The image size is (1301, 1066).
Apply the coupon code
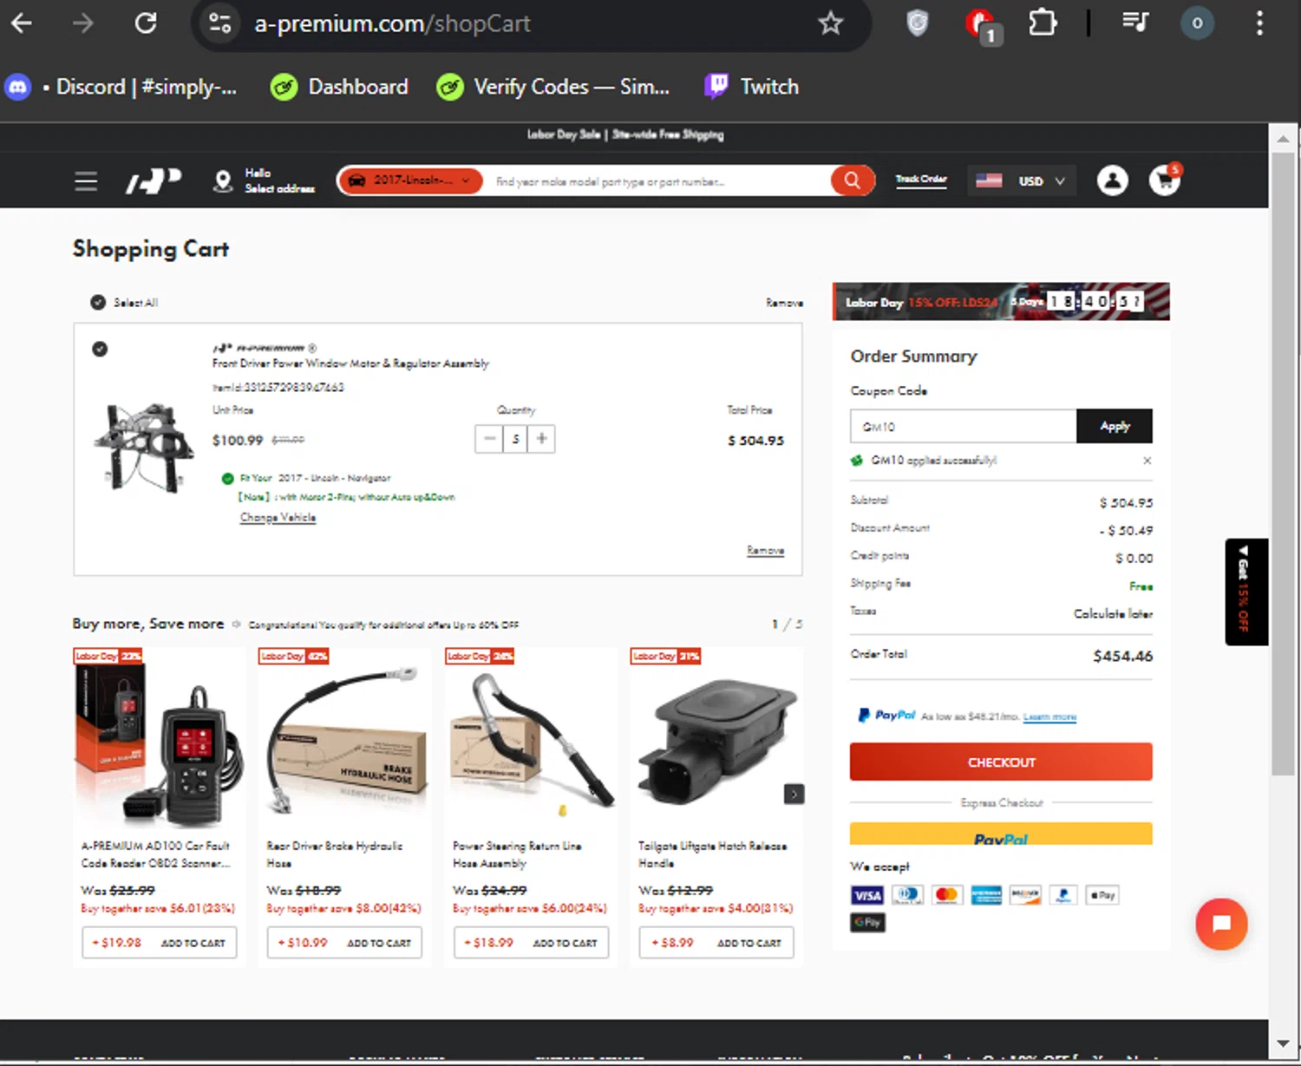click(x=1115, y=426)
